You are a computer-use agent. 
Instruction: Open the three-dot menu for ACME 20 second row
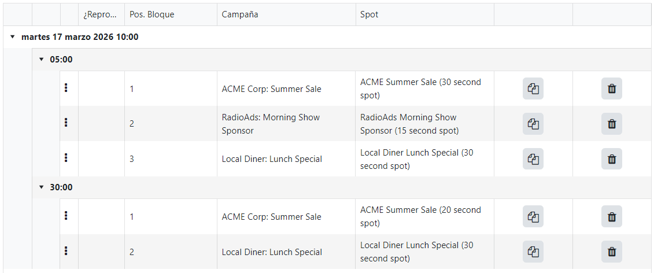pos(66,215)
